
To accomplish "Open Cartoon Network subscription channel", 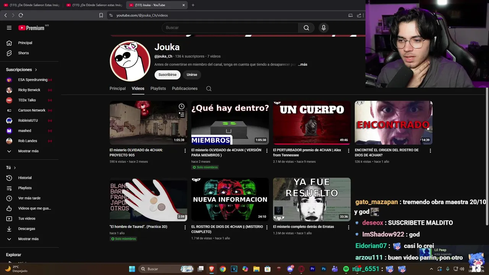I will (29, 110).
